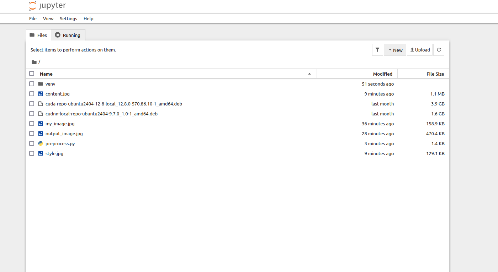Click the content.jpg image file icon
The height and width of the screenshot is (272, 498).
(x=41, y=94)
